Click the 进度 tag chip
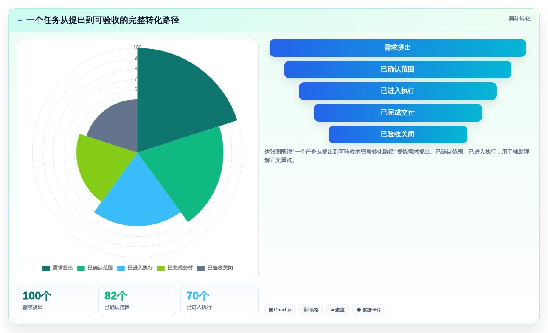The height and width of the screenshot is (333, 548). pyautogui.click(x=337, y=310)
